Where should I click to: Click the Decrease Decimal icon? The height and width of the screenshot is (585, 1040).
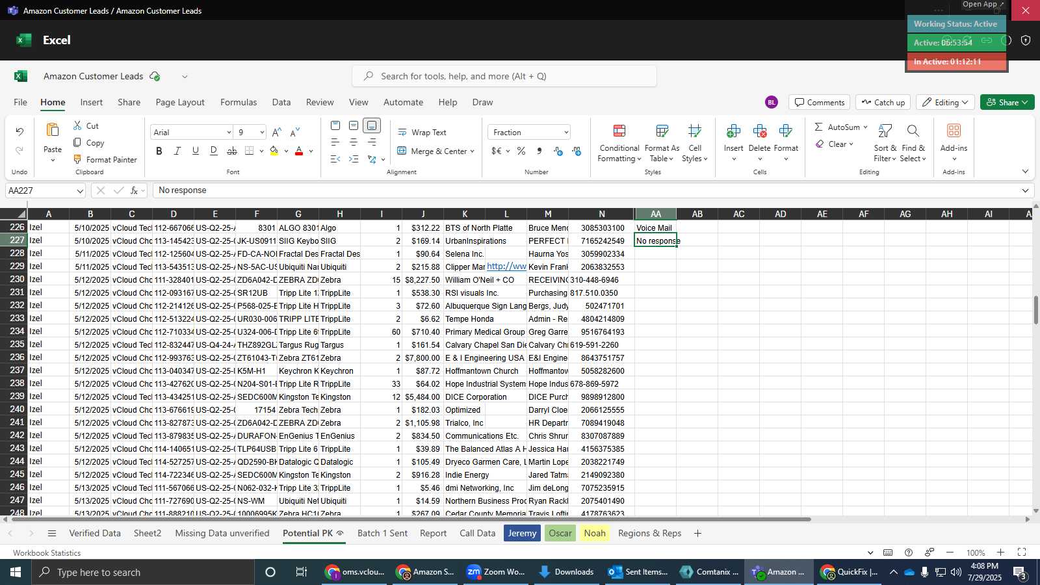click(x=577, y=151)
